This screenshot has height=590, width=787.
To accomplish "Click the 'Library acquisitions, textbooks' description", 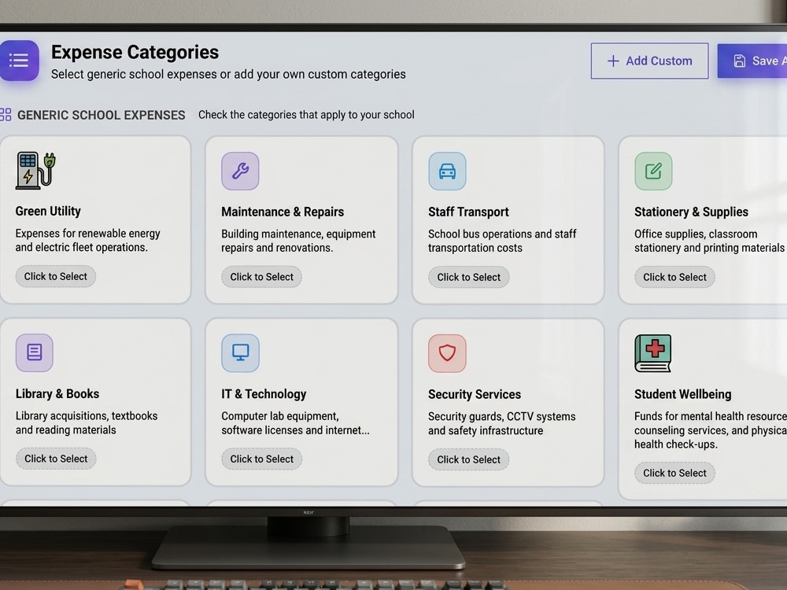I will [x=87, y=423].
